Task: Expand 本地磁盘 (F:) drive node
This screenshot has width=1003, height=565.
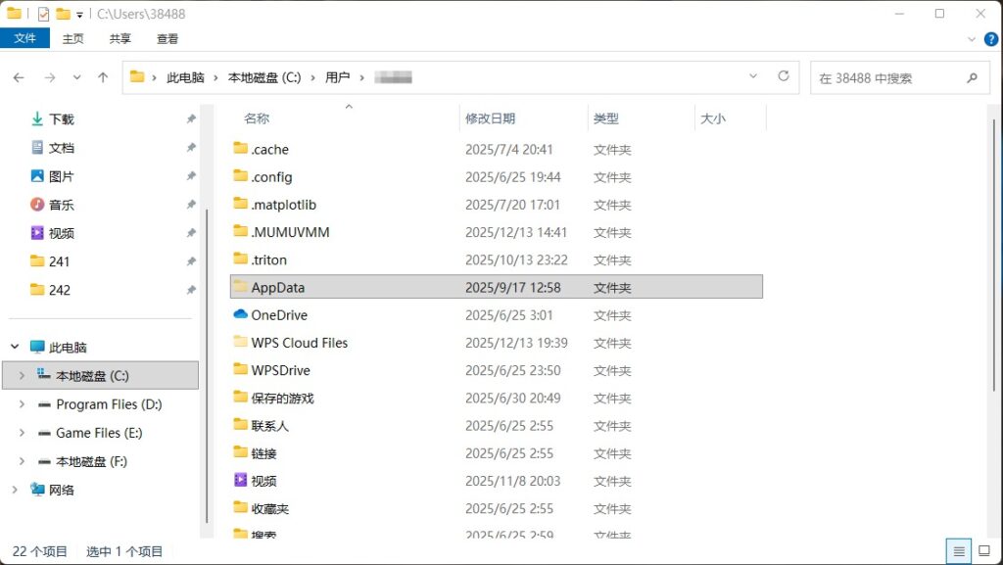Action: [22, 461]
